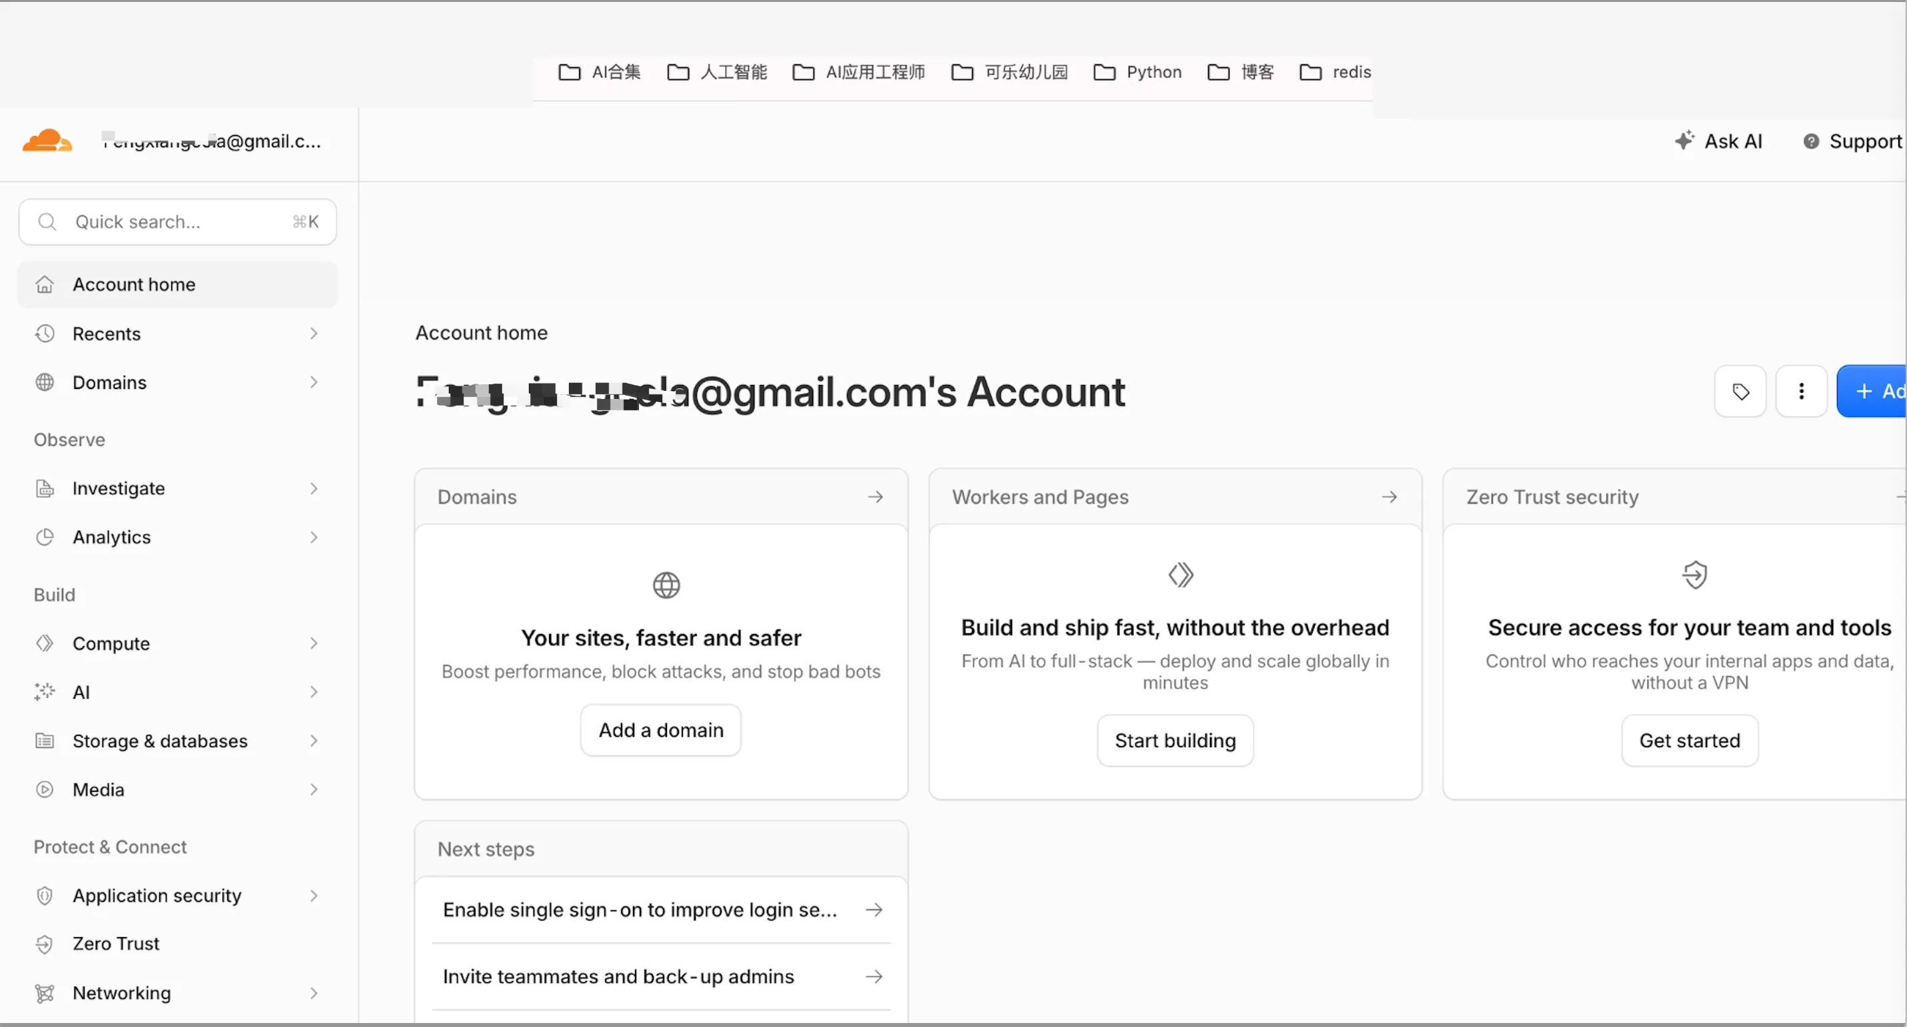Click the Start building button
The image size is (1907, 1027).
point(1175,741)
